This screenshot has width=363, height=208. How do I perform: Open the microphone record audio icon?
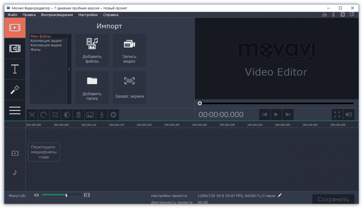(x=102, y=115)
